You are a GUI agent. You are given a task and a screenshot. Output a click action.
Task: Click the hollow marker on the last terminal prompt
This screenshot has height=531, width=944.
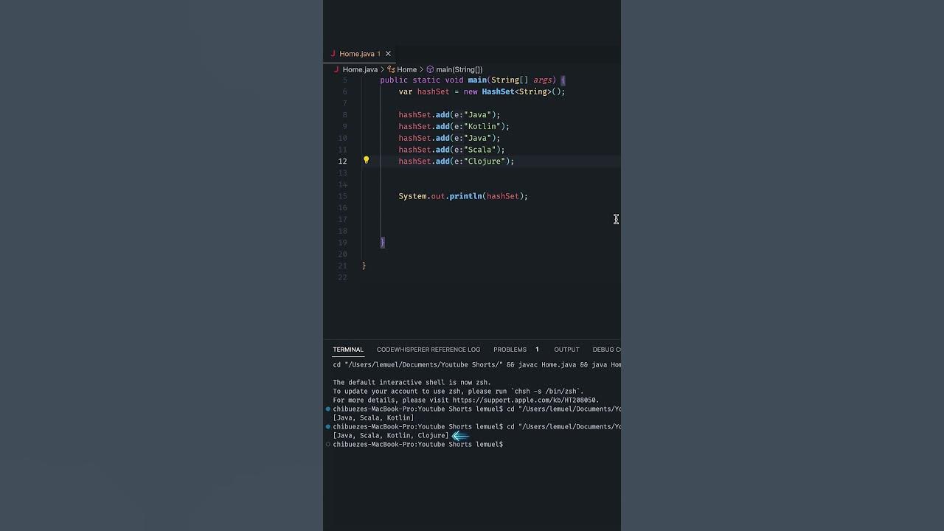(x=328, y=445)
